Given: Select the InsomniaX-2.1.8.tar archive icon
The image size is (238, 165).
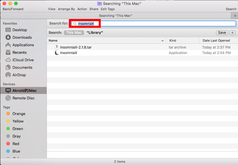Looking at the screenshot, I should [57, 47].
